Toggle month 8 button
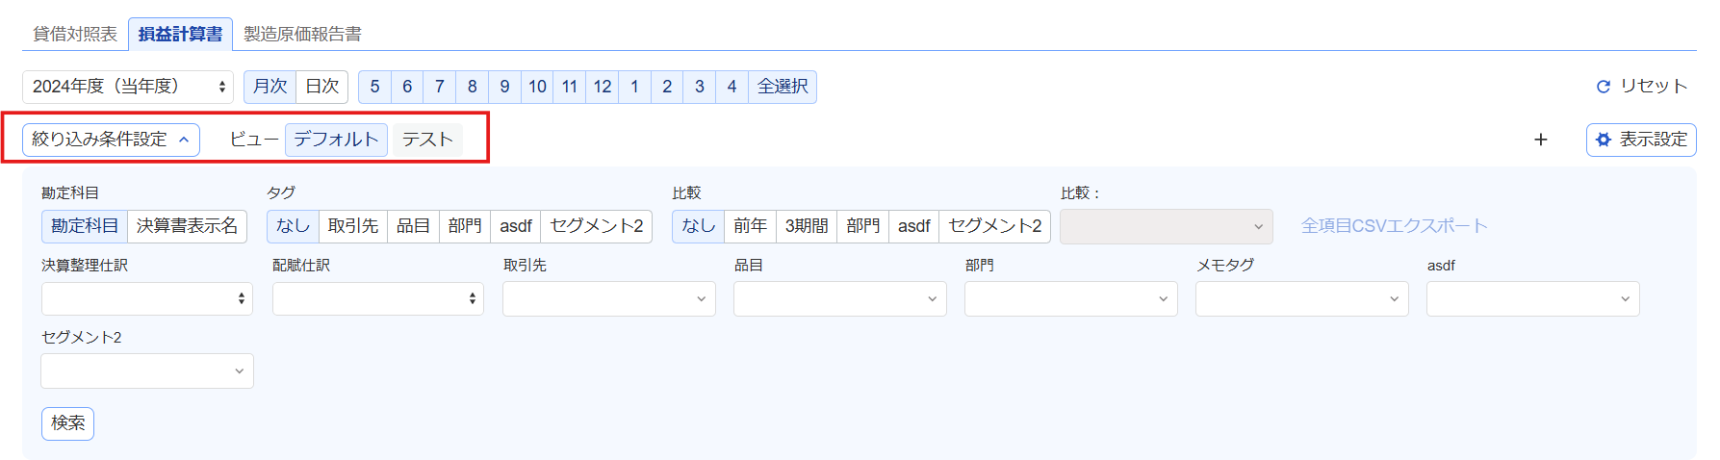Viewport: 1720px width, 460px height. coord(473,87)
